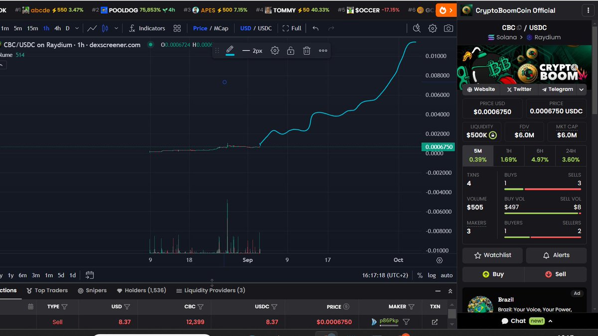Select the 4h timeframe
The width and height of the screenshot is (598, 336).
[57, 28]
